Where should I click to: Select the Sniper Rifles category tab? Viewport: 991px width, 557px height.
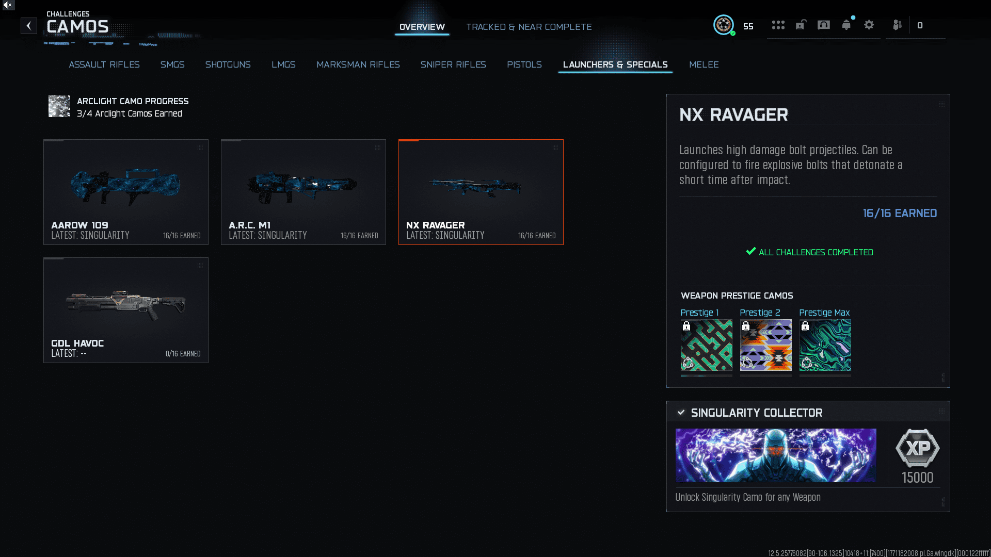pos(453,64)
